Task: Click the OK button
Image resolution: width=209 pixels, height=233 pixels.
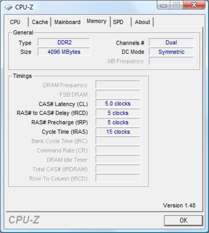Action: [x=183, y=220]
